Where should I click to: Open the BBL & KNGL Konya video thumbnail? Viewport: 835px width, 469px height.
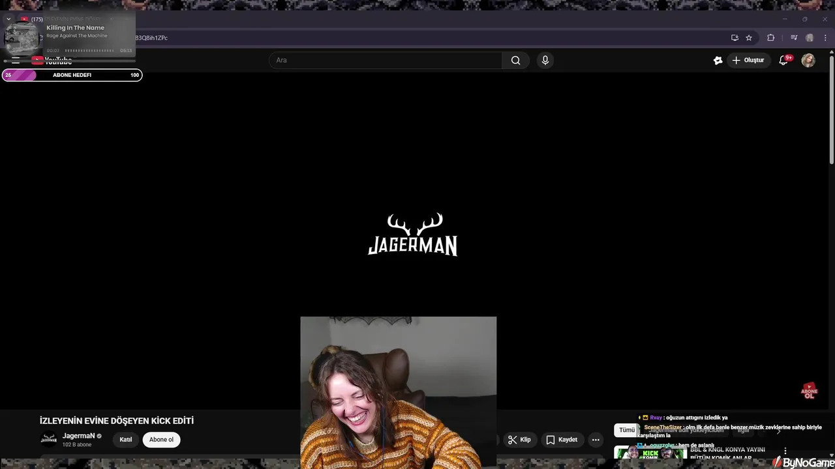point(650,453)
